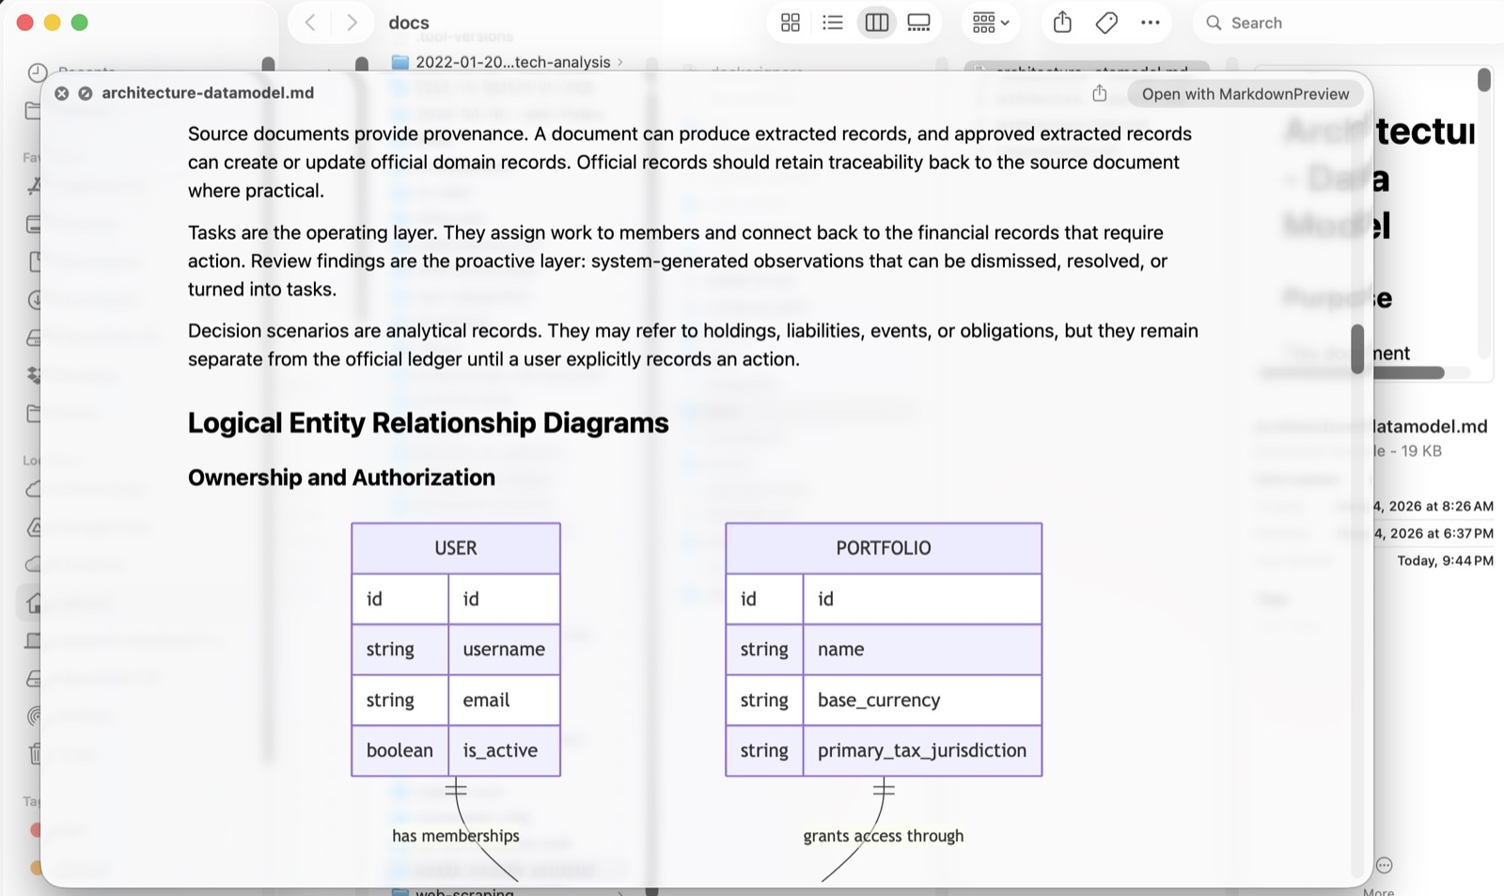
Task: Click Open with MarkdownPreview button
Action: pos(1245,94)
